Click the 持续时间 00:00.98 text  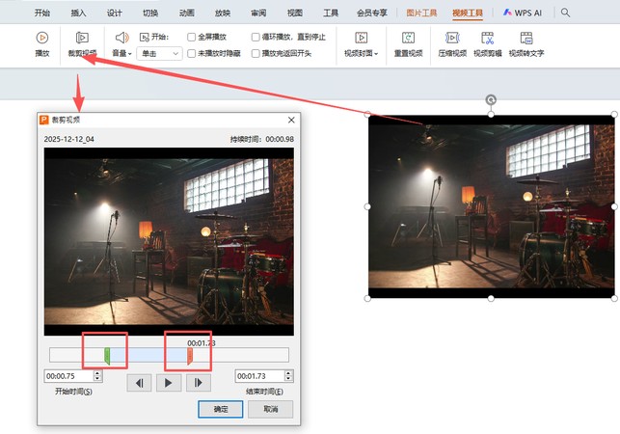tap(262, 139)
